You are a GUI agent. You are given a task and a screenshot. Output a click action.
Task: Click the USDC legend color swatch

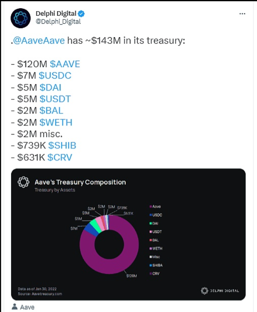pos(150,214)
